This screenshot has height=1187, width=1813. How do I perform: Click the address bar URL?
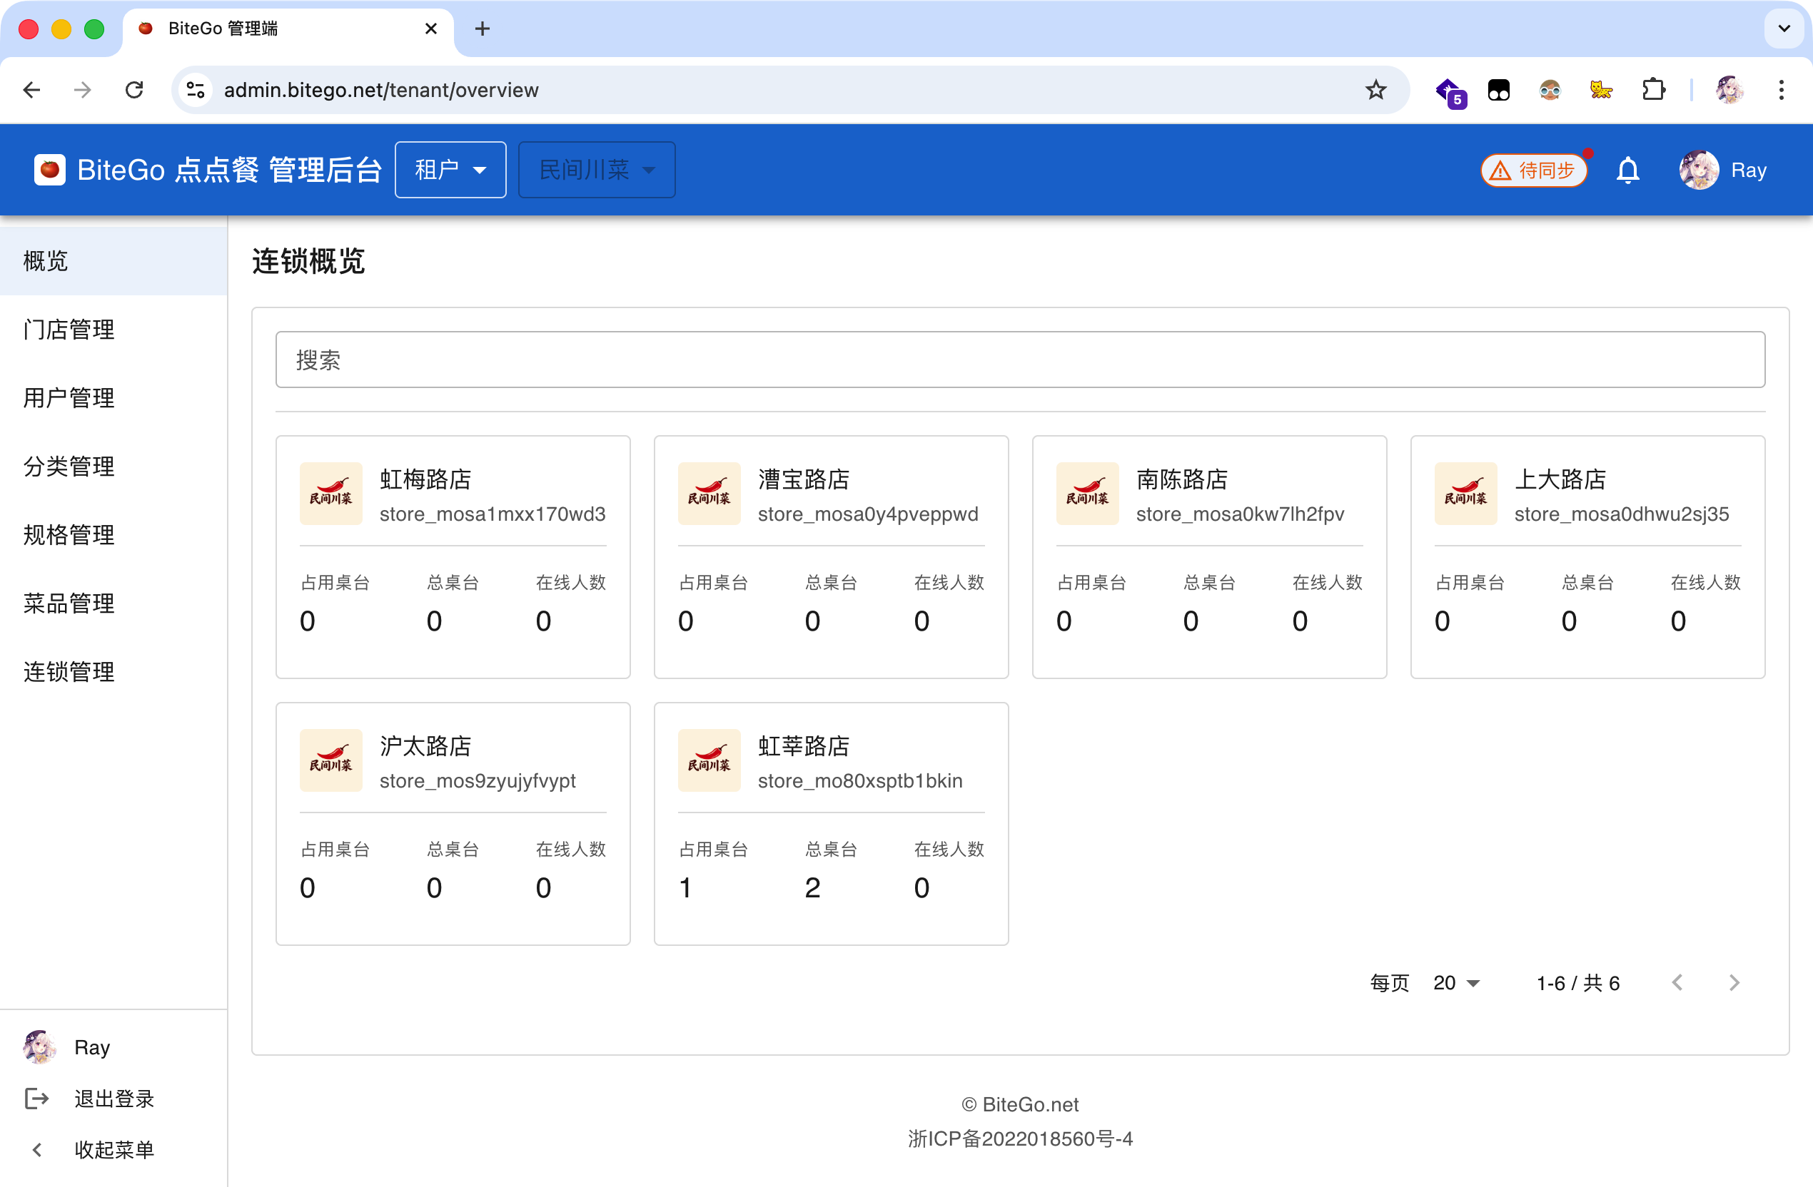point(381,90)
